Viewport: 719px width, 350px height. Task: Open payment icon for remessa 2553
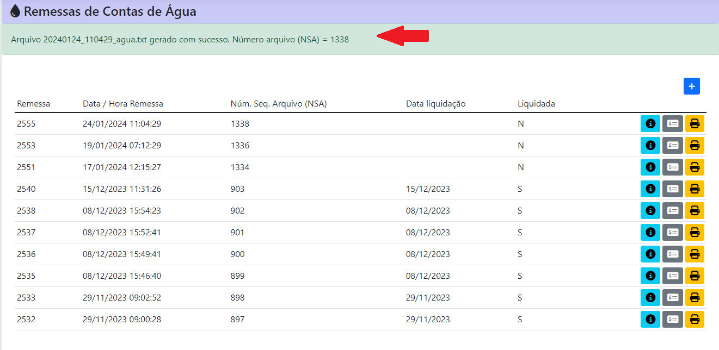click(x=673, y=146)
